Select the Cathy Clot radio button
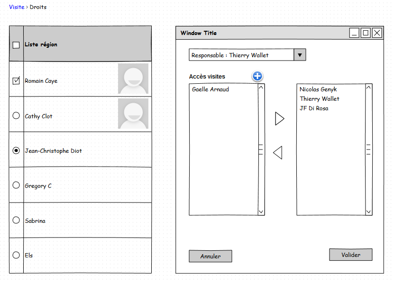The width and height of the screenshot is (394, 282). (16, 115)
